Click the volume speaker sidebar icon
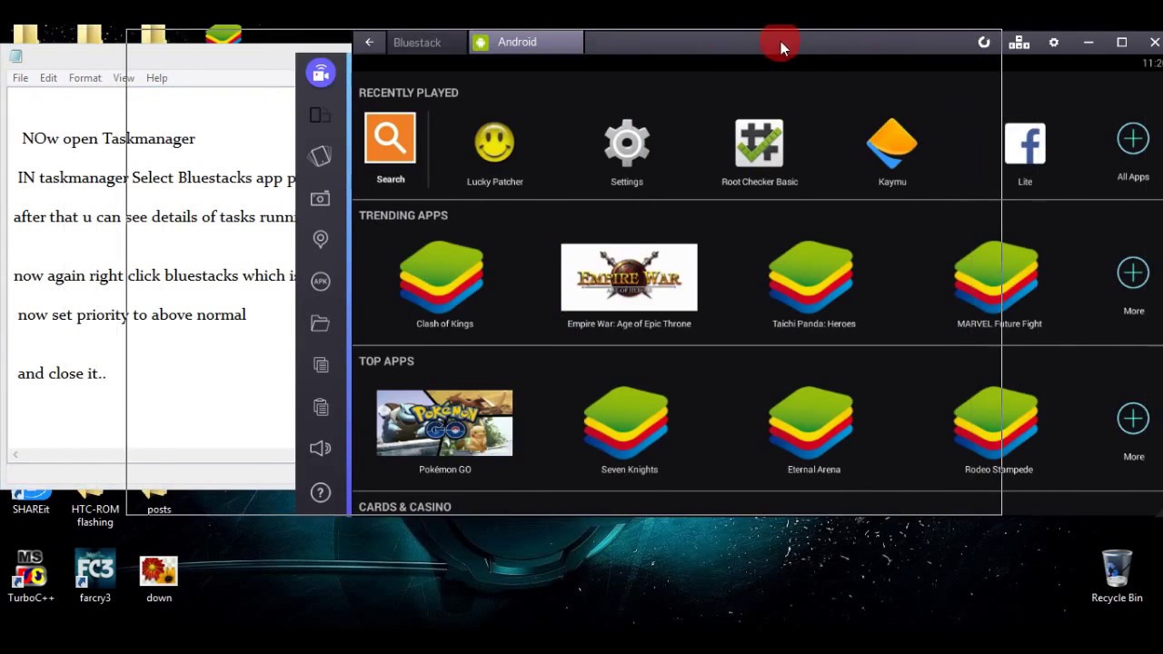The width and height of the screenshot is (1163, 654). pos(320,448)
